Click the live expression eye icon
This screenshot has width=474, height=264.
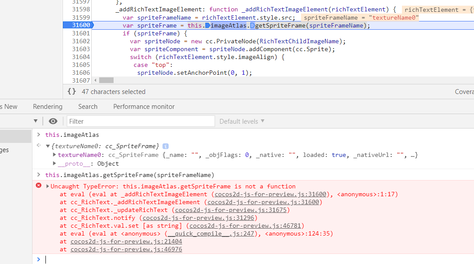click(53, 121)
